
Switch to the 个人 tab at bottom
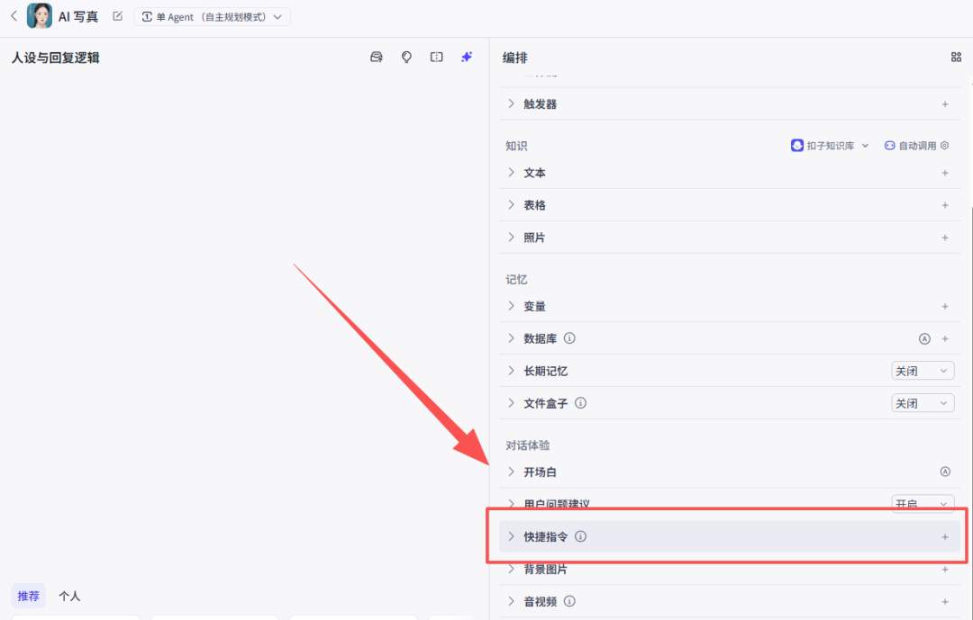(x=69, y=596)
